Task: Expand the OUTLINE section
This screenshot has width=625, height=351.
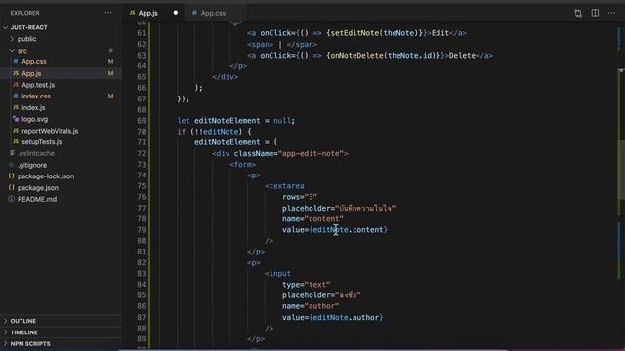Action: 23,321
